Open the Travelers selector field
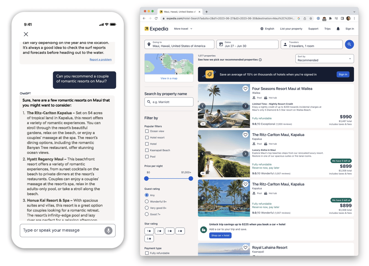Screen dimensions: 369x266 coord(311,45)
